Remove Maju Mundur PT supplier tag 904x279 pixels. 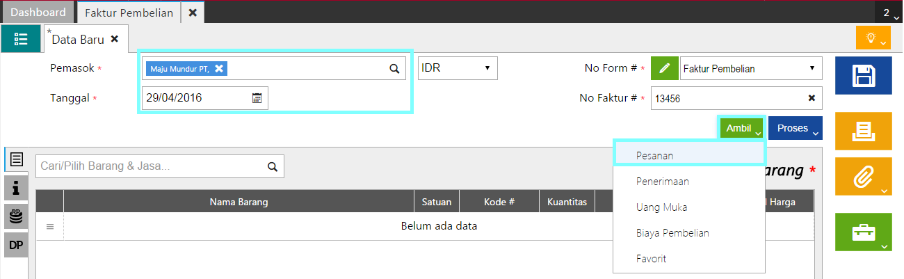[x=219, y=68]
